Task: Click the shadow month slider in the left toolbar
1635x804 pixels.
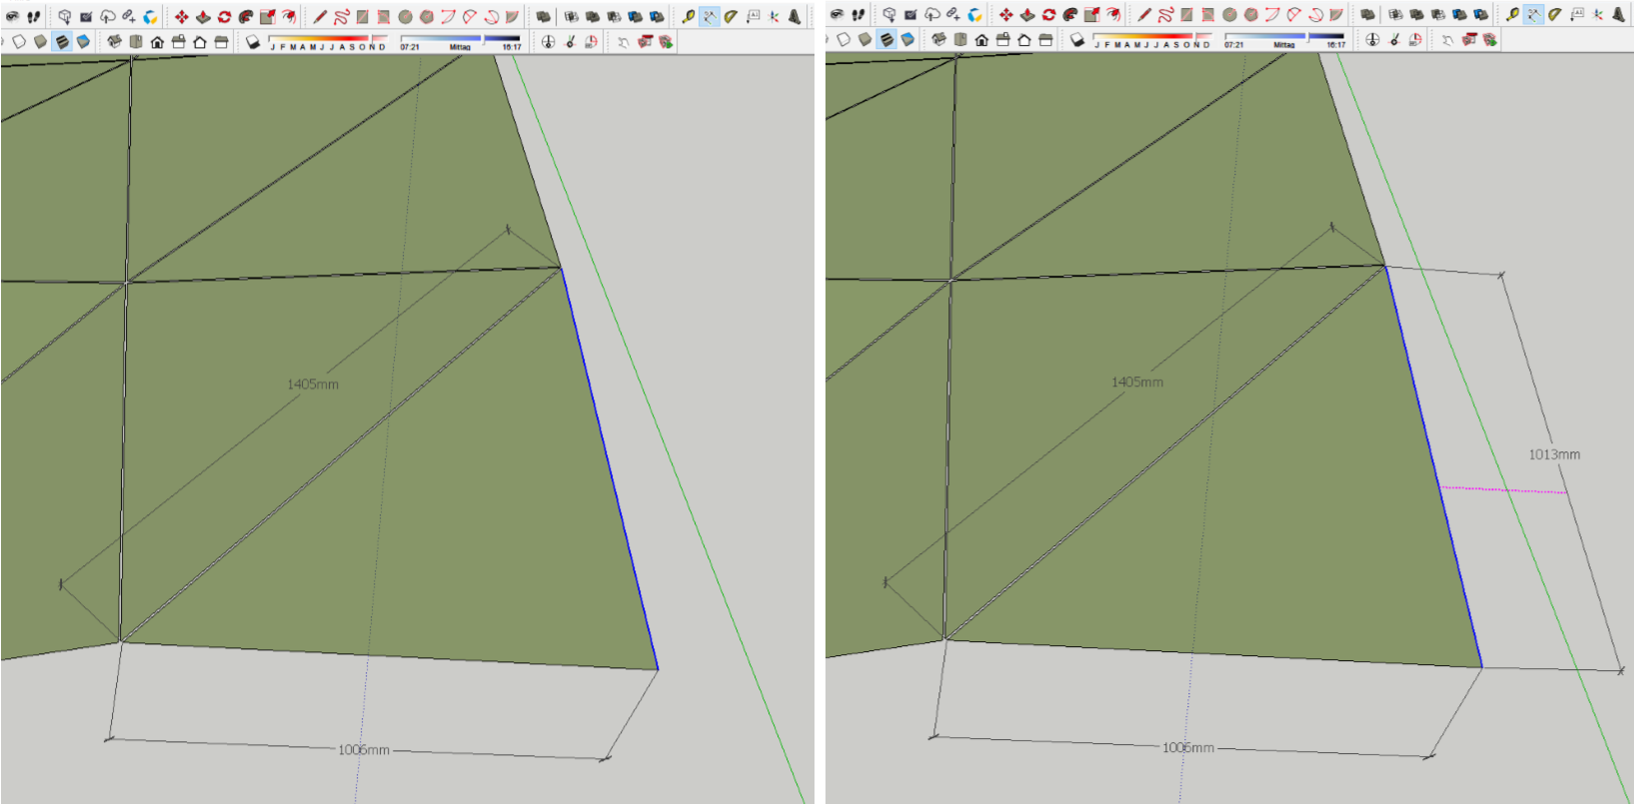Action: (x=328, y=42)
